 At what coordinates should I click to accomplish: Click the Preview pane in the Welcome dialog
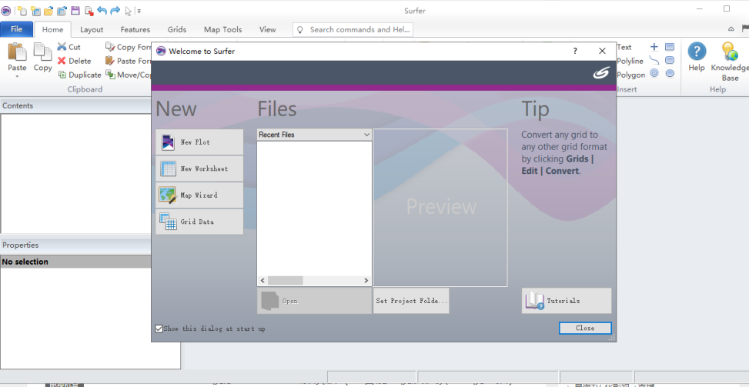[x=440, y=208]
